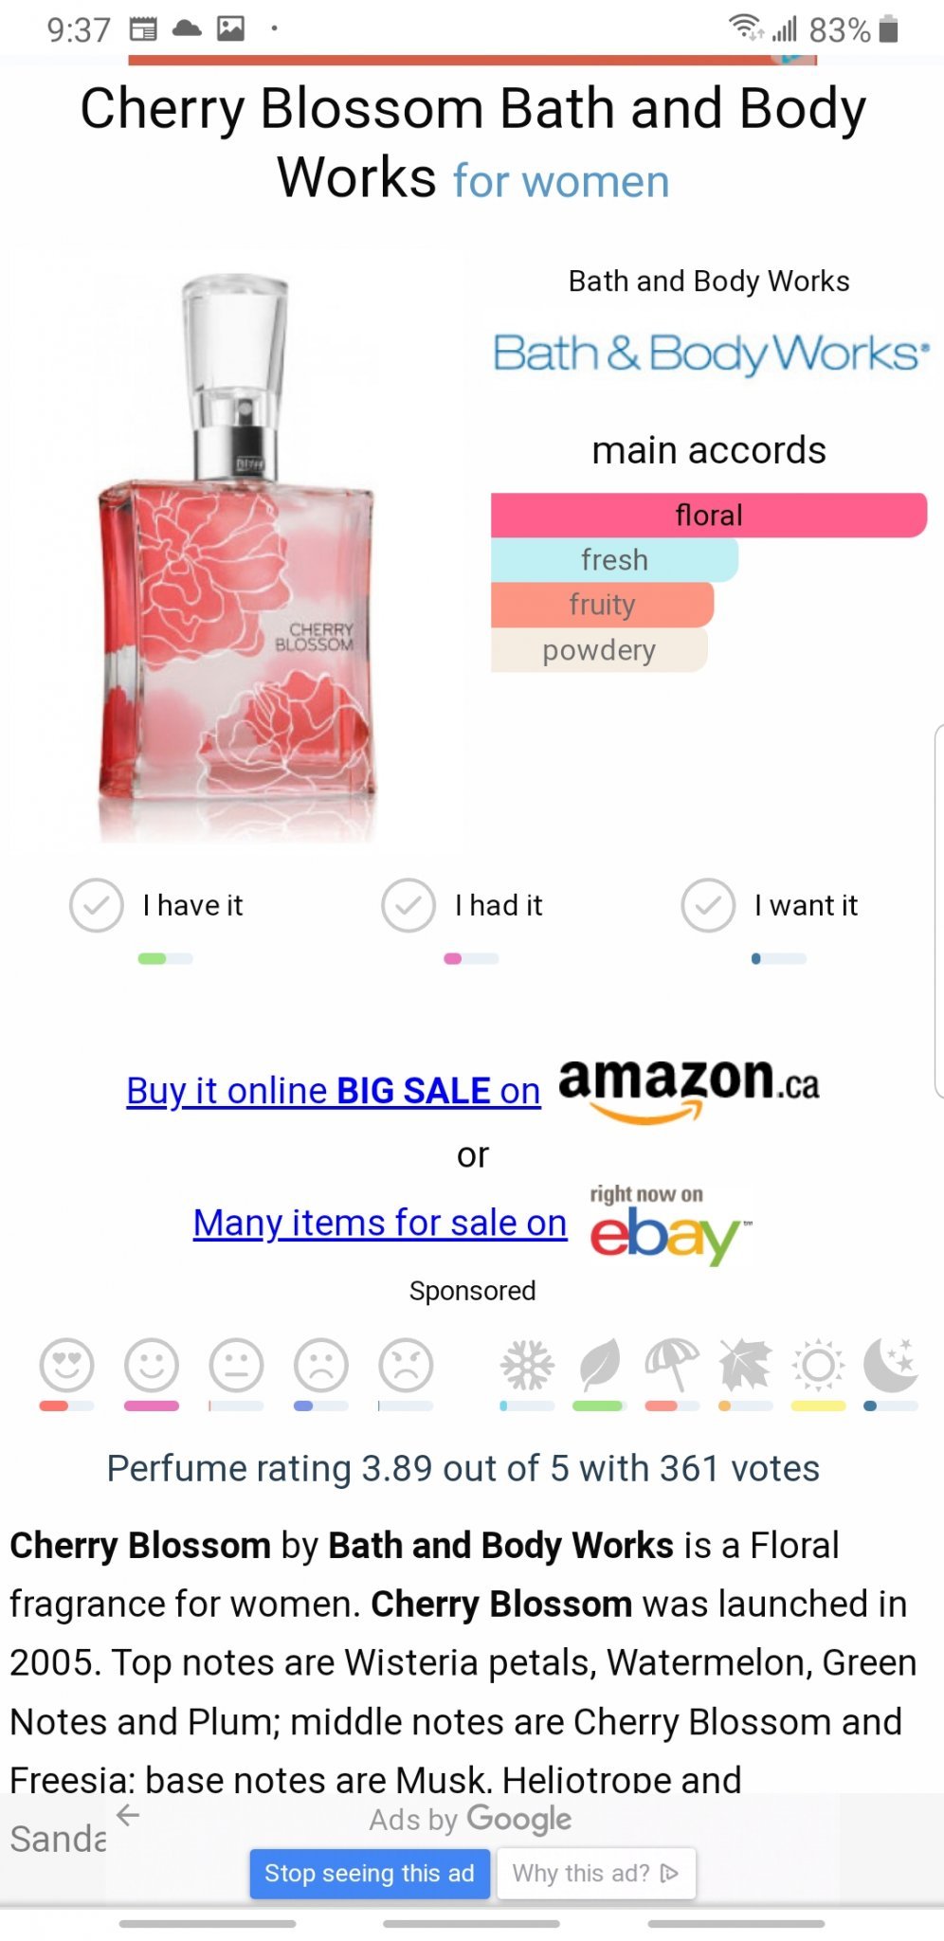Select the night moon icon

pos(891,1365)
